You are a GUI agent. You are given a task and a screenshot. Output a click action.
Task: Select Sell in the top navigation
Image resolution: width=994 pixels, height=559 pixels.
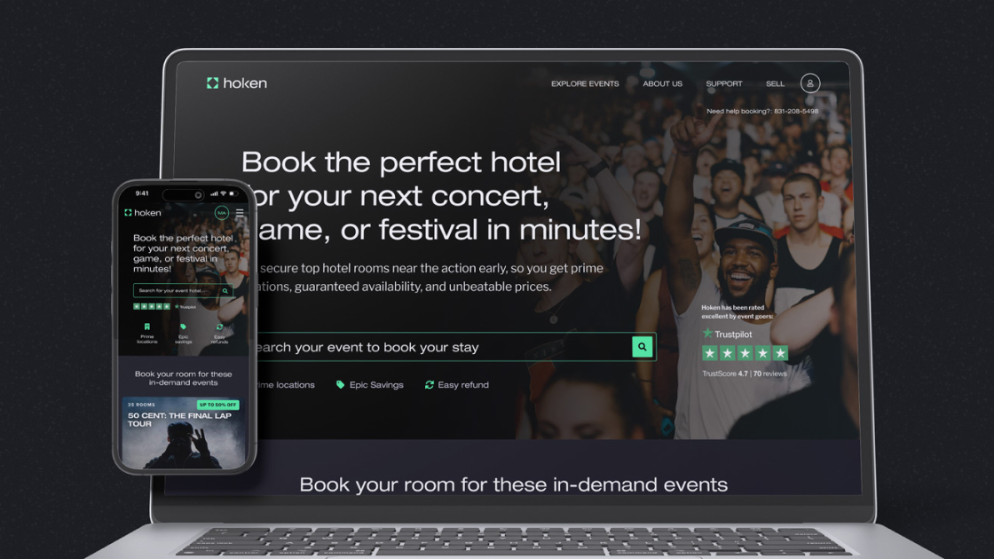(x=775, y=83)
